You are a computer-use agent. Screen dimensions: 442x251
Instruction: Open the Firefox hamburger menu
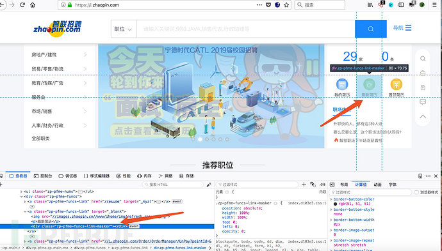click(x=434, y=4)
